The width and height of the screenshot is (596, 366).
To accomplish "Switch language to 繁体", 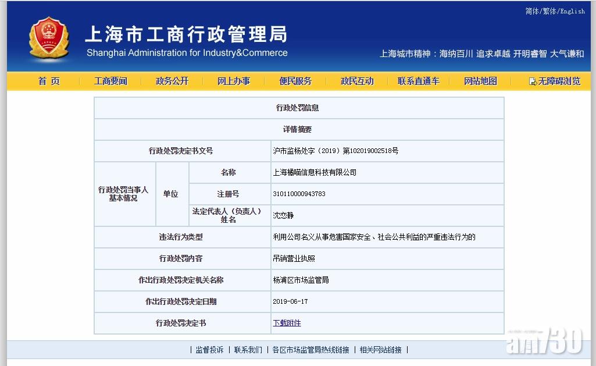I will click(549, 11).
